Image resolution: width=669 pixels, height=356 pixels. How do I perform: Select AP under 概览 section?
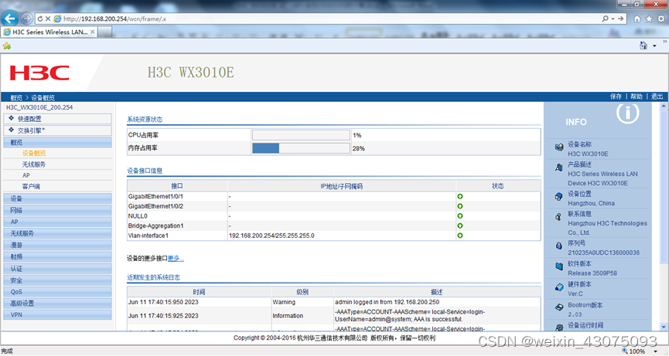pos(26,175)
